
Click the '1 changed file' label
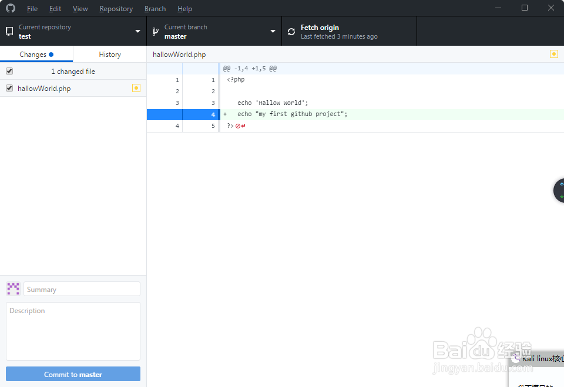(73, 72)
